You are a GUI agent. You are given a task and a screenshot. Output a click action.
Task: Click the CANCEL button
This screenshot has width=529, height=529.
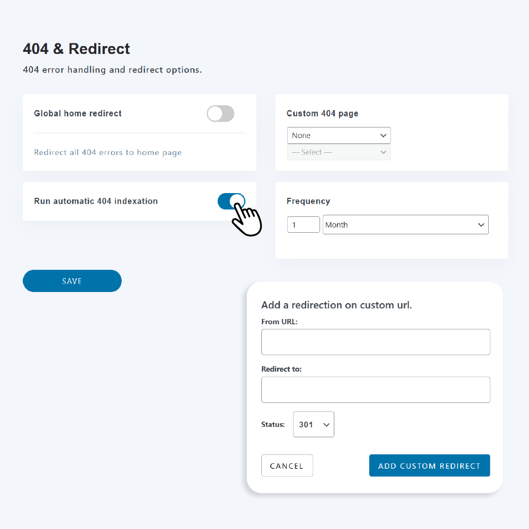[x=287, y=466]
